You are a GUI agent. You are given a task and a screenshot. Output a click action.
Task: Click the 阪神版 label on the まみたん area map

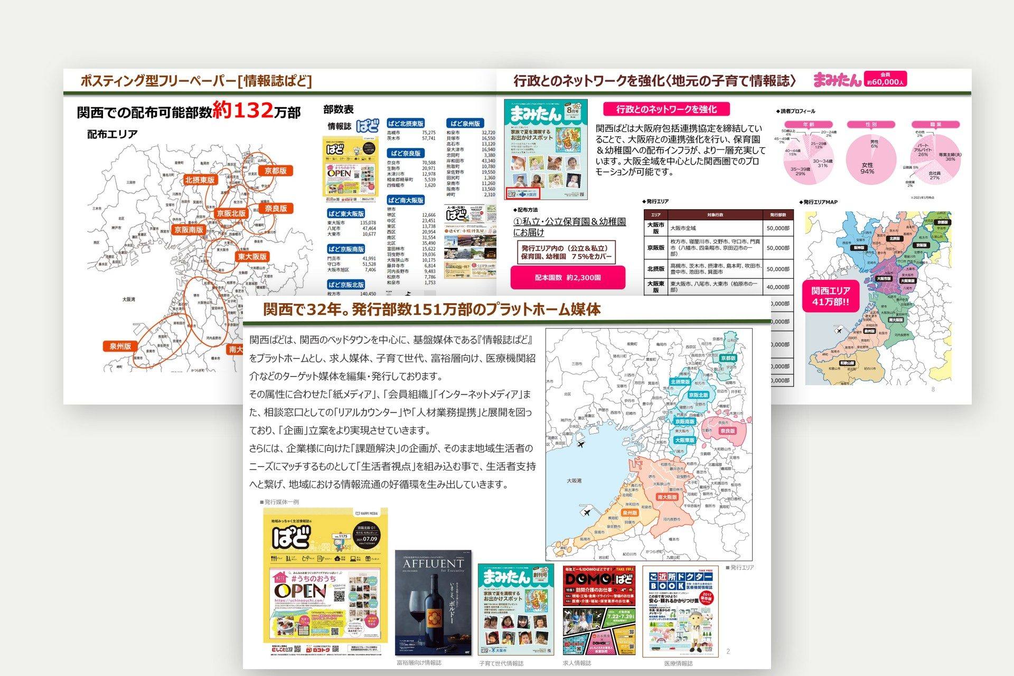coord(859,247)
